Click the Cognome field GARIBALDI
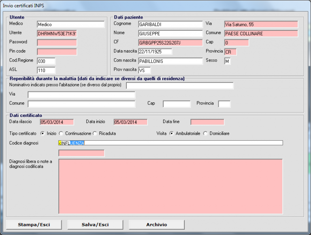 [170, 24]
